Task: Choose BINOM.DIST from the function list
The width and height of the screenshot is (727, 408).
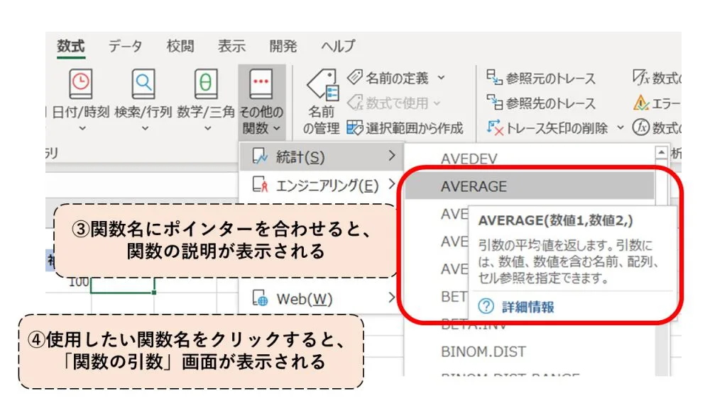Action: (x=483, y=351)
